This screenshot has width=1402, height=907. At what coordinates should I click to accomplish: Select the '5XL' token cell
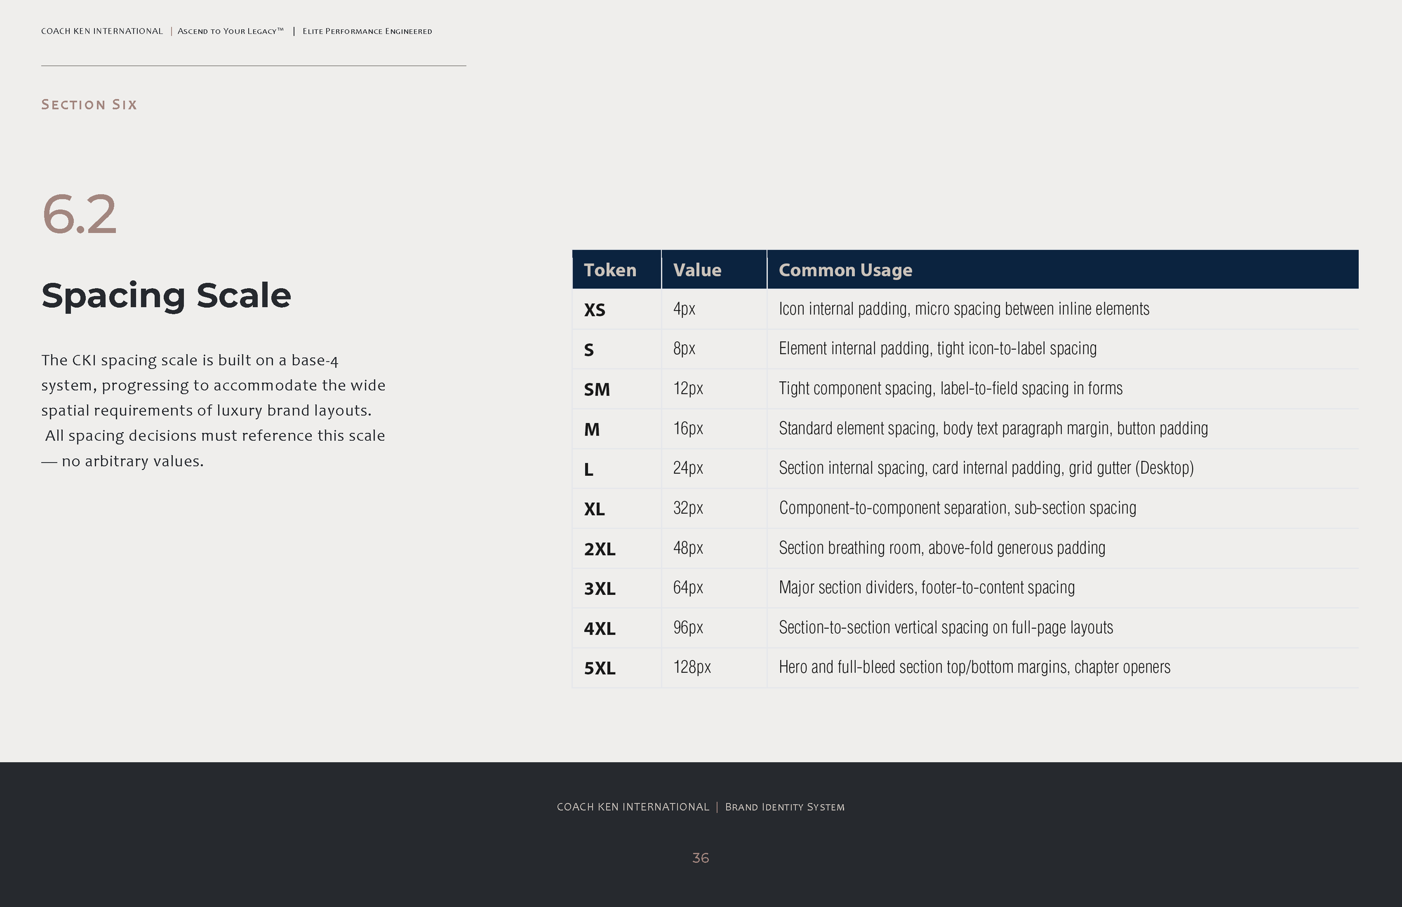click(x=616, y=668)
